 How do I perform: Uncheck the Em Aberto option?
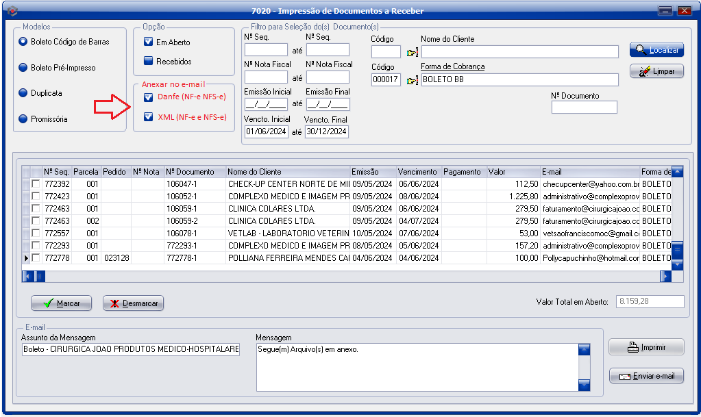[148, 42]
